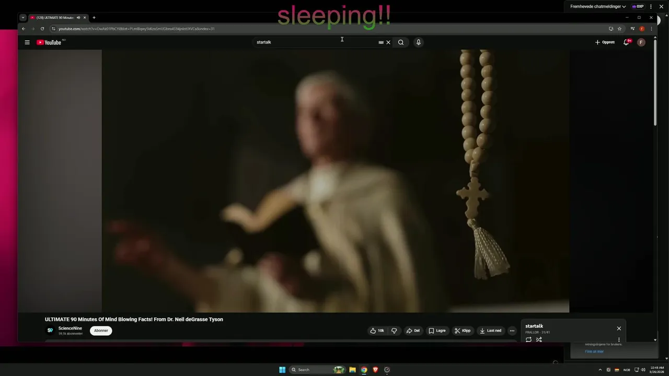View site information icon in address bar
Viewport: 669px width, 376px height.
click(x=53, y=29)
